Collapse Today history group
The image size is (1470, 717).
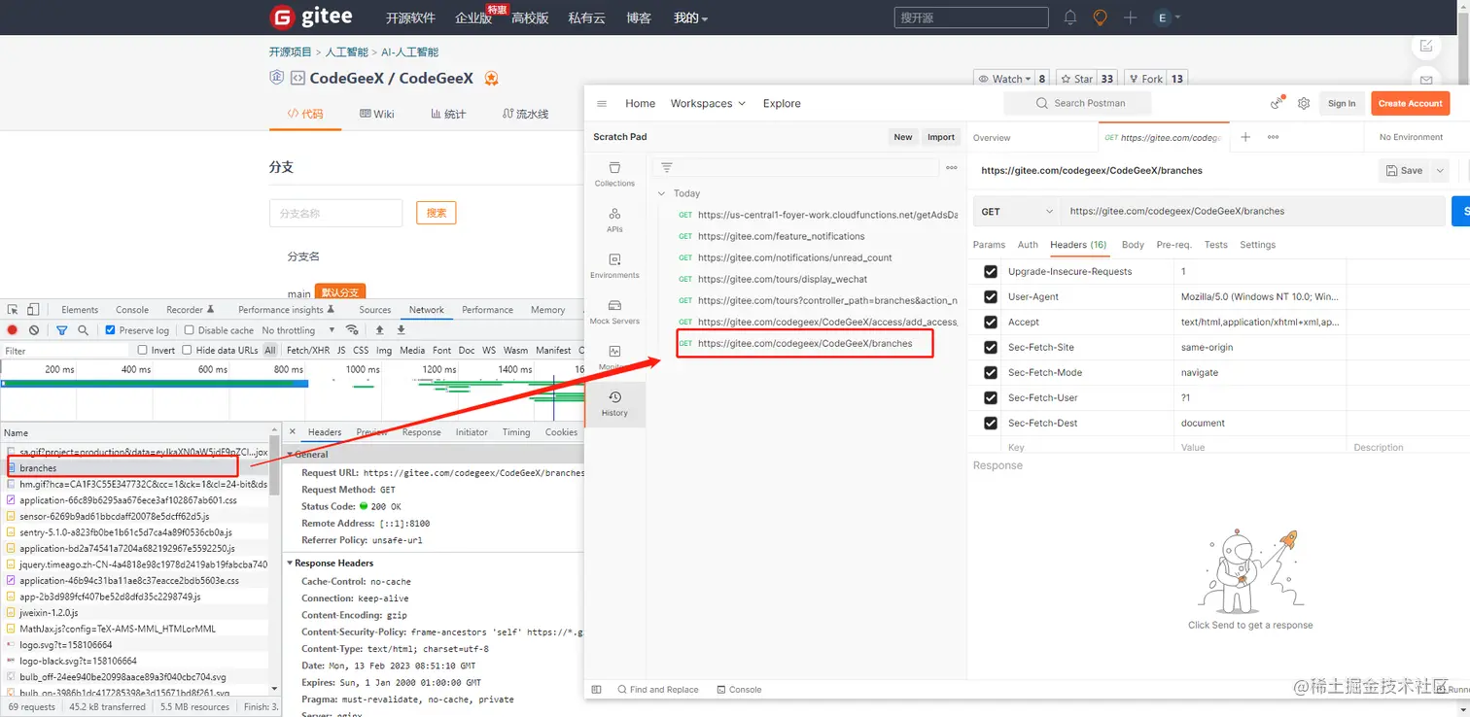point(662,193)
